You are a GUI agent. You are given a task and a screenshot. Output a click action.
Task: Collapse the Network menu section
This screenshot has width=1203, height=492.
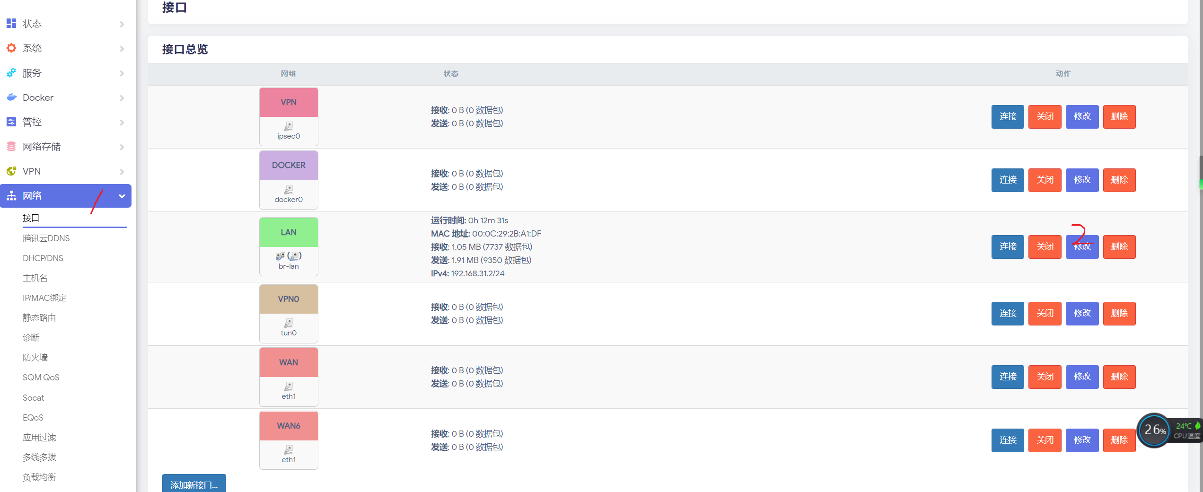pyautogui.click(x=122, y=196)
